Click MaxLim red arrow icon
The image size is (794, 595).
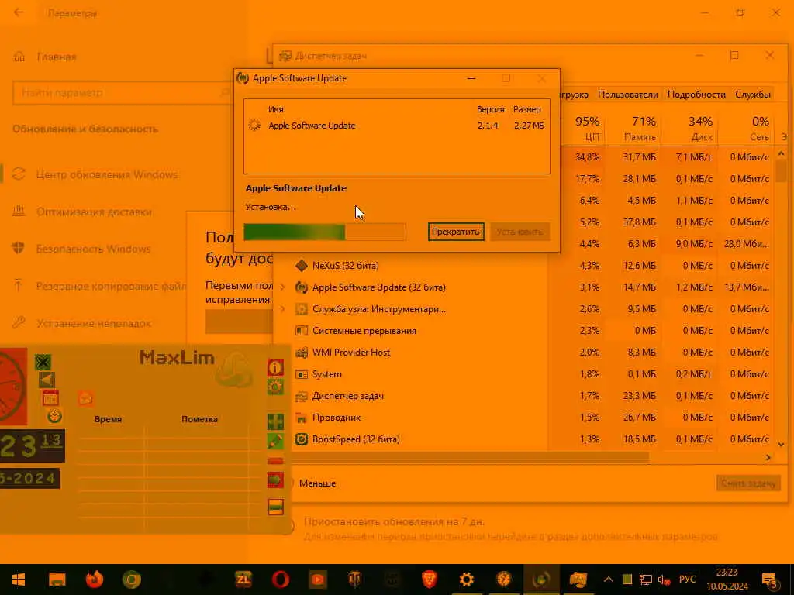pos(275,480)
